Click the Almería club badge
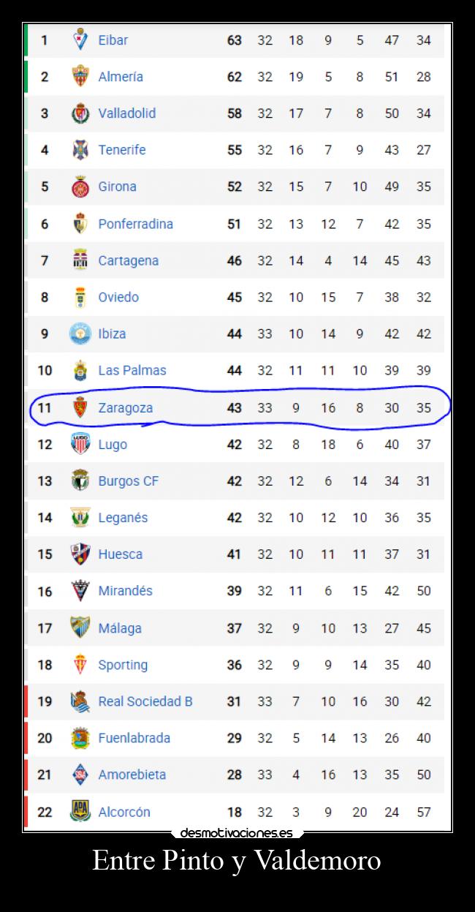The height and width of the screenshot is (912, 475). tap(80, 76)
